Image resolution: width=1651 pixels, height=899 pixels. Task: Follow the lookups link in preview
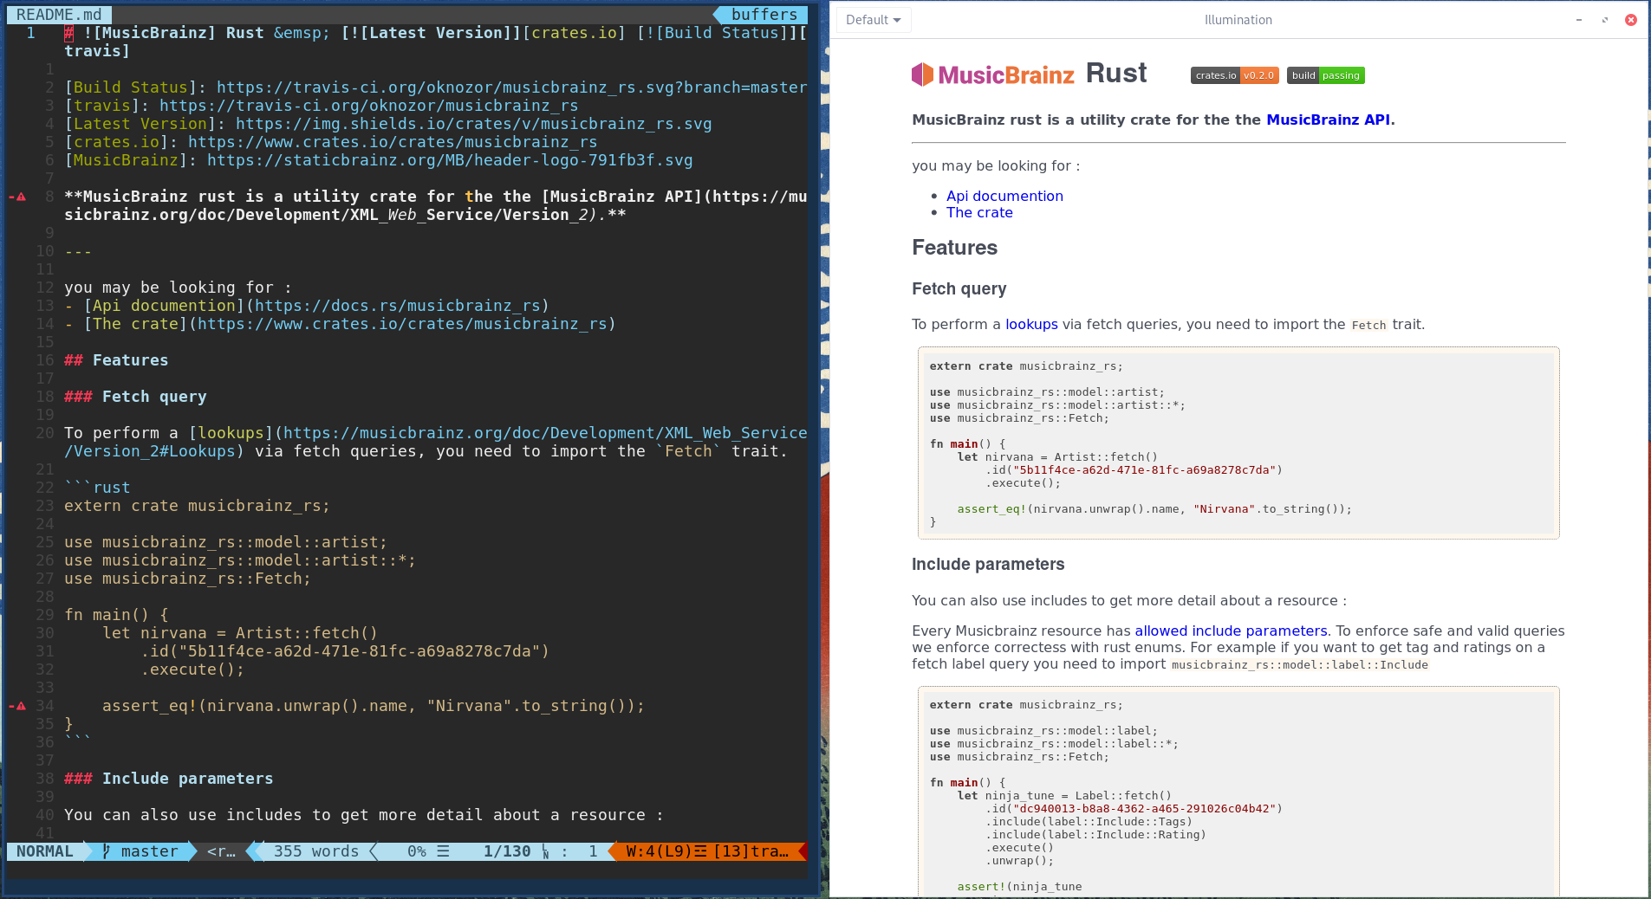(x=1031, y=324)
